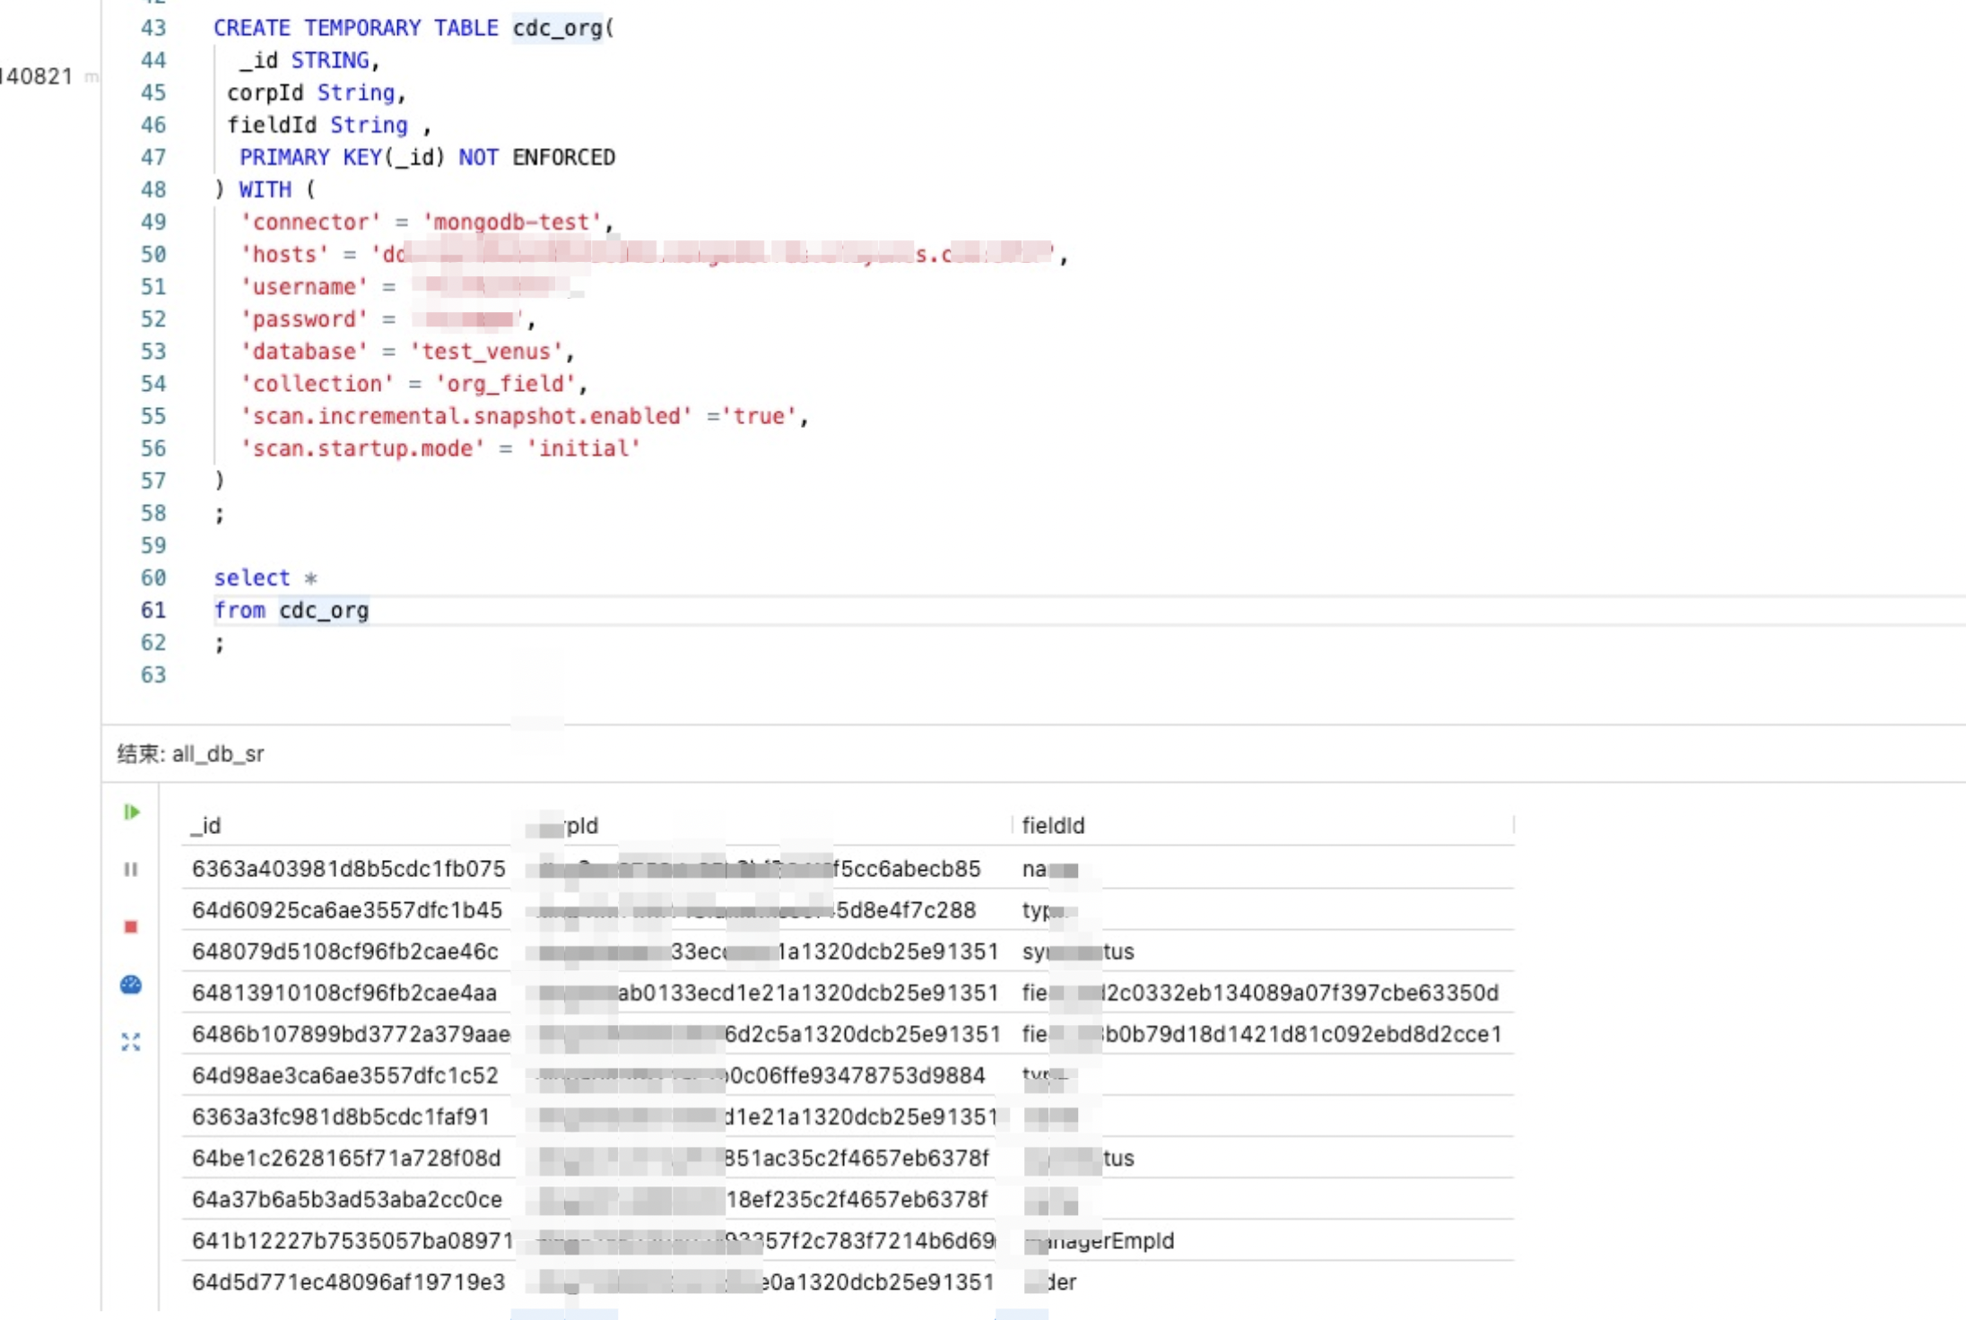Stop execution with the red square

point(131,927)
